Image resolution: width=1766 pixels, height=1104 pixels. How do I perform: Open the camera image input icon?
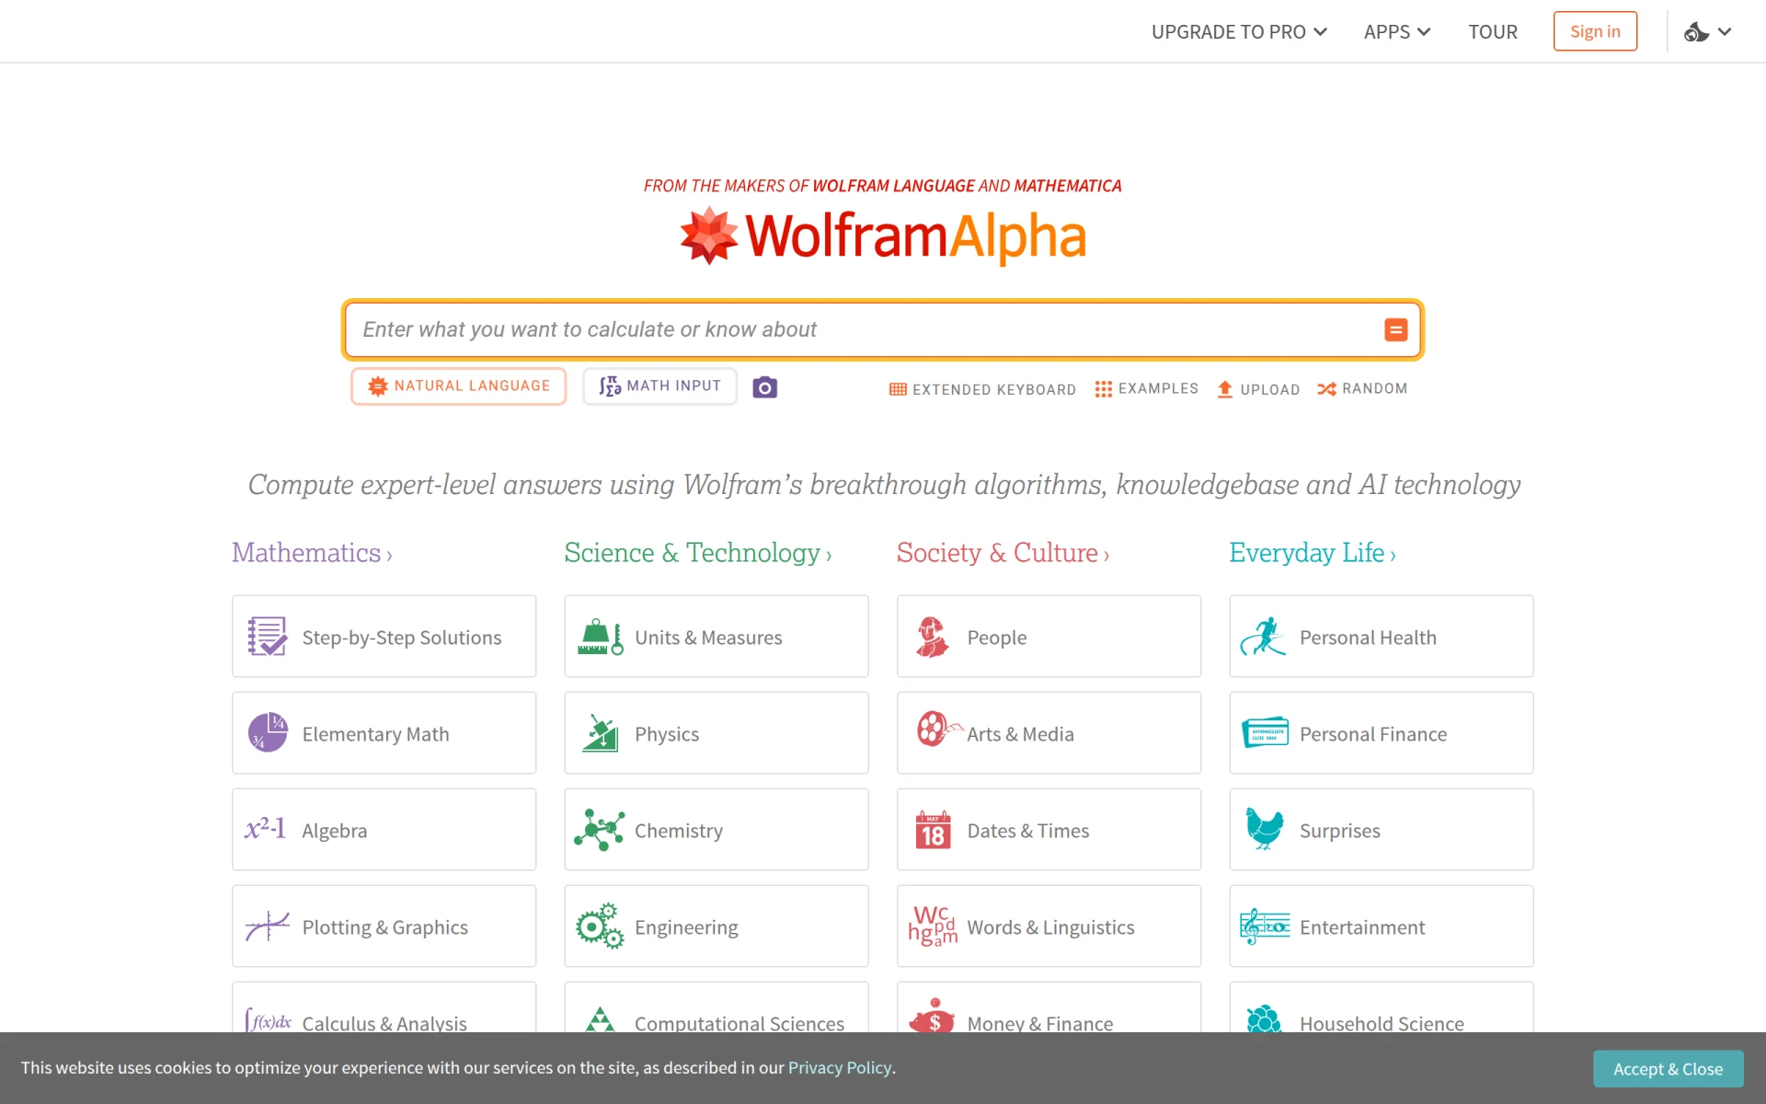click(764, 387)
